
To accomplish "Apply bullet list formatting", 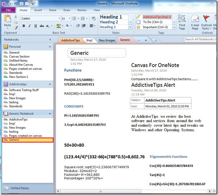I will pos(74,18).
